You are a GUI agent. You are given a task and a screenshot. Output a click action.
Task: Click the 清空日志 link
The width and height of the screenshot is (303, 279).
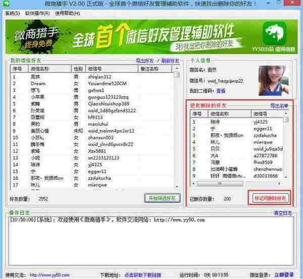(x=282, y=212)
